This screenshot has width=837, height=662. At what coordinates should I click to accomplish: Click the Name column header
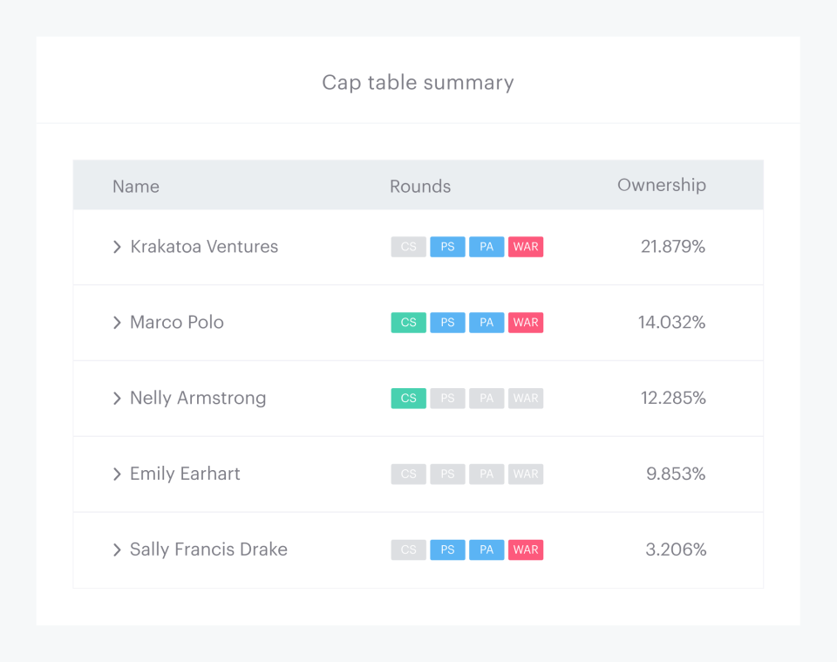click(x=135, y=186)
